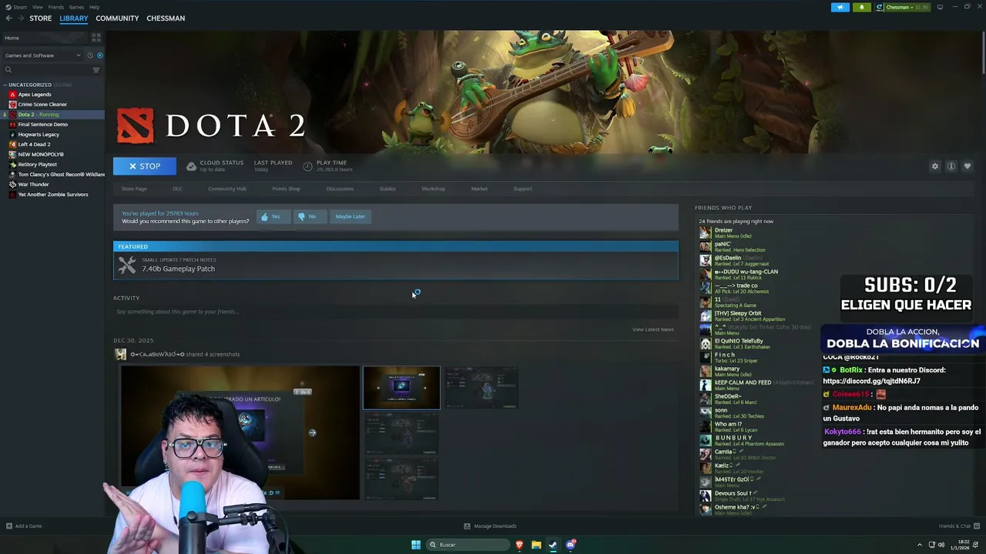
Task: Open the Points Shop link
Action: pos(287,189)
